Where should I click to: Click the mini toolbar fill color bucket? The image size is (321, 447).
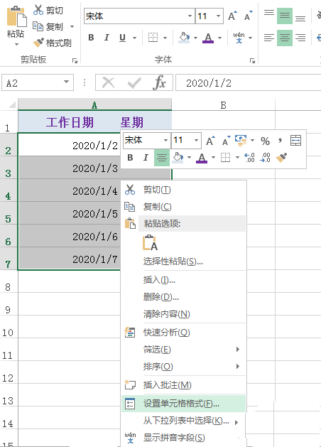click(178, 157)
